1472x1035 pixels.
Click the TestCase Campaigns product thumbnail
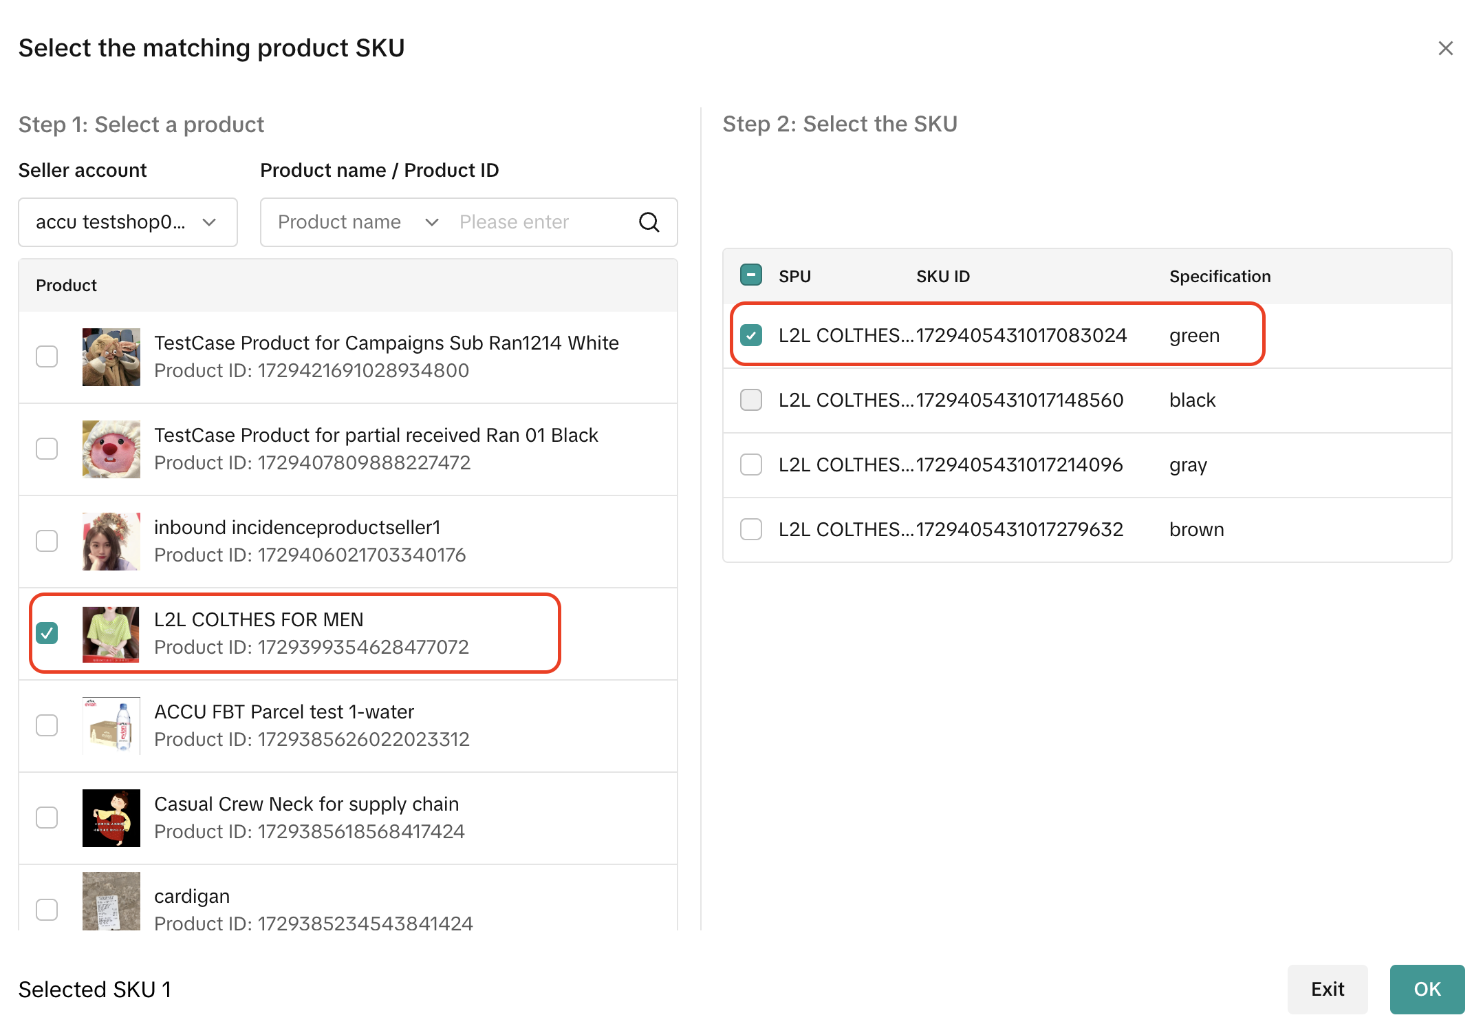pyautogui.click(x=111, y=356)
